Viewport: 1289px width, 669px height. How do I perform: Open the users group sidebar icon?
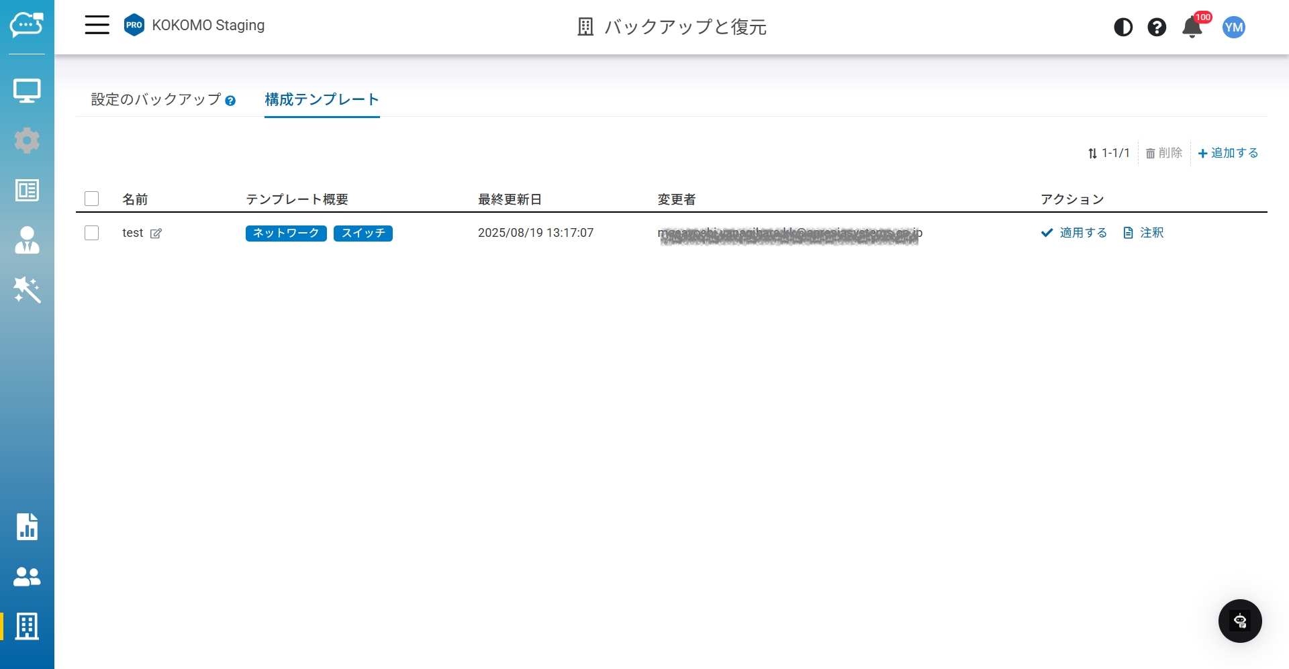tap(27, 576)
